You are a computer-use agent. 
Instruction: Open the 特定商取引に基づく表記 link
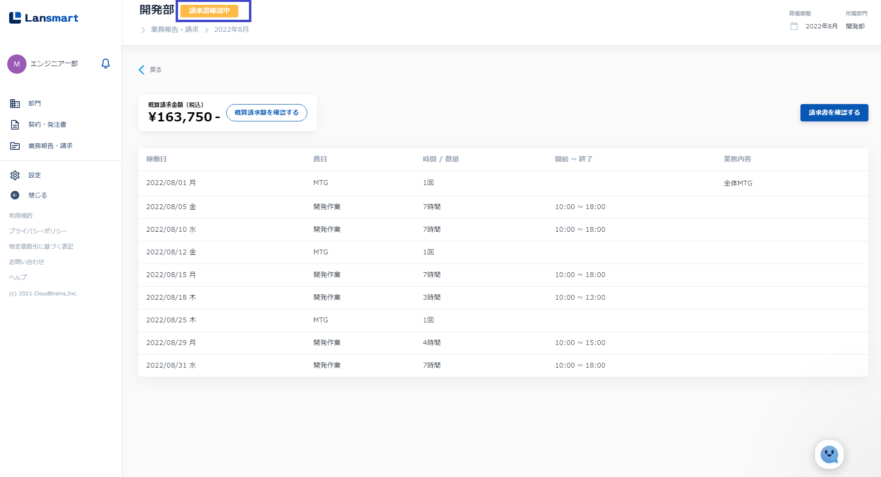tap(41, 247)
